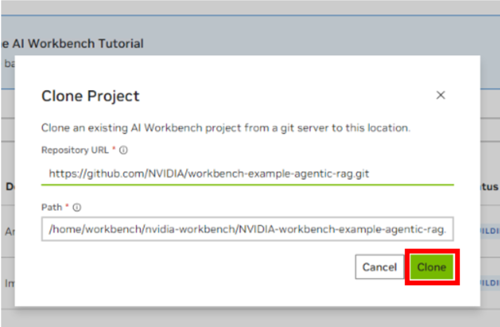Click the partially visible Status column header
500x327 pixels.
click(490, 187)
